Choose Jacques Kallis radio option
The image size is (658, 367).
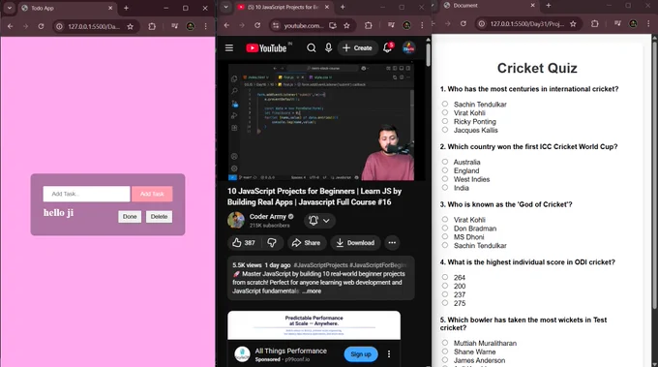(x=445, y=130)
